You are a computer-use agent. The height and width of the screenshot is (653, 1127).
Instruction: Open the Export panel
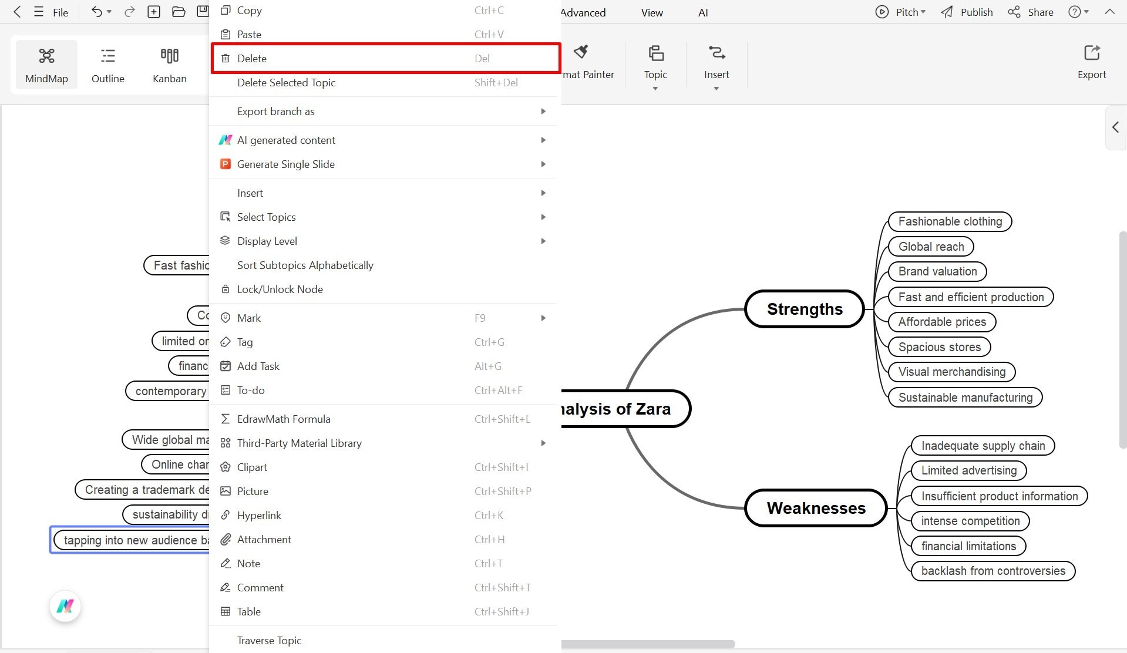(x=1091, y=60)
